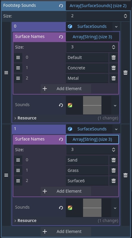Screen dimensions: 132x238
Task: Open the SurfaceSounds resource cube for element 1
Action: [x=70, y=129]
